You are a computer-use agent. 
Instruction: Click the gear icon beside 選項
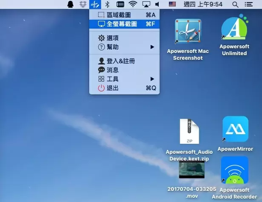pyautogui.click(x=102, y=38)
